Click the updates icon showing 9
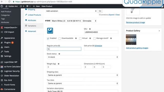This screenshot has width=164, height=92. [21, 6]
